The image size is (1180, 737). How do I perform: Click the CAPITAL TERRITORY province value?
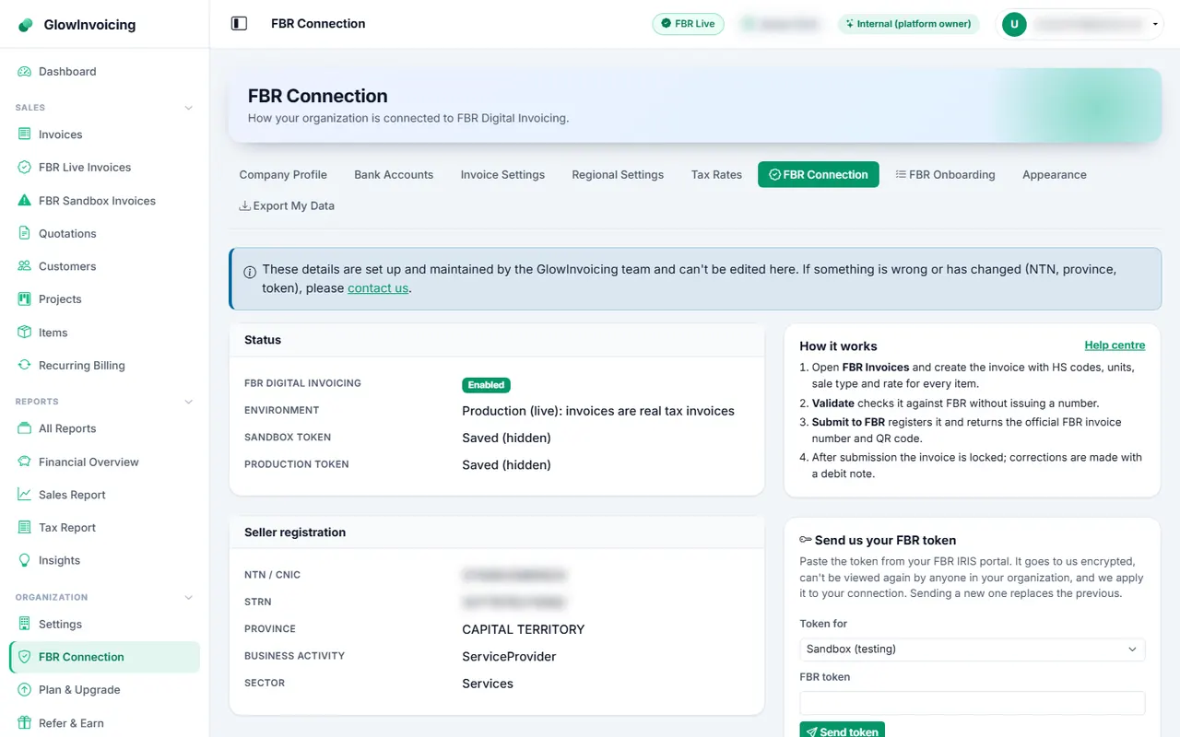click(524, 630)
